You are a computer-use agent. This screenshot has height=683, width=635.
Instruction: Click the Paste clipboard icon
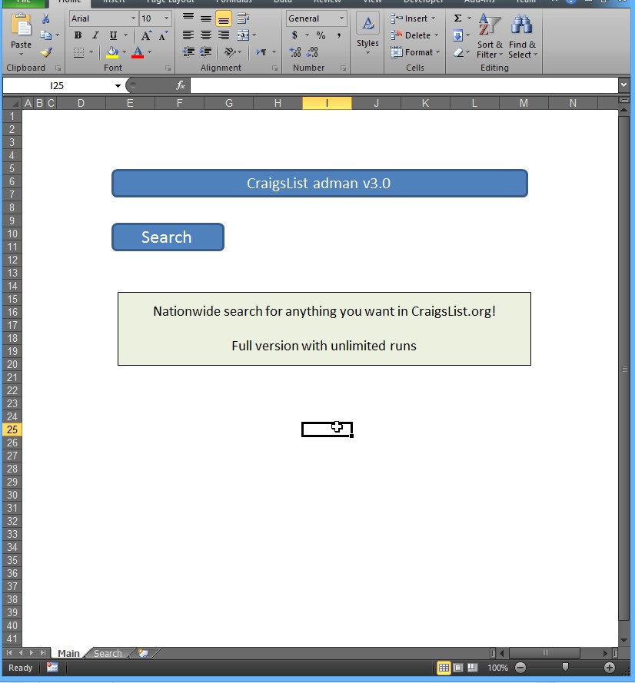pos(21,25)
